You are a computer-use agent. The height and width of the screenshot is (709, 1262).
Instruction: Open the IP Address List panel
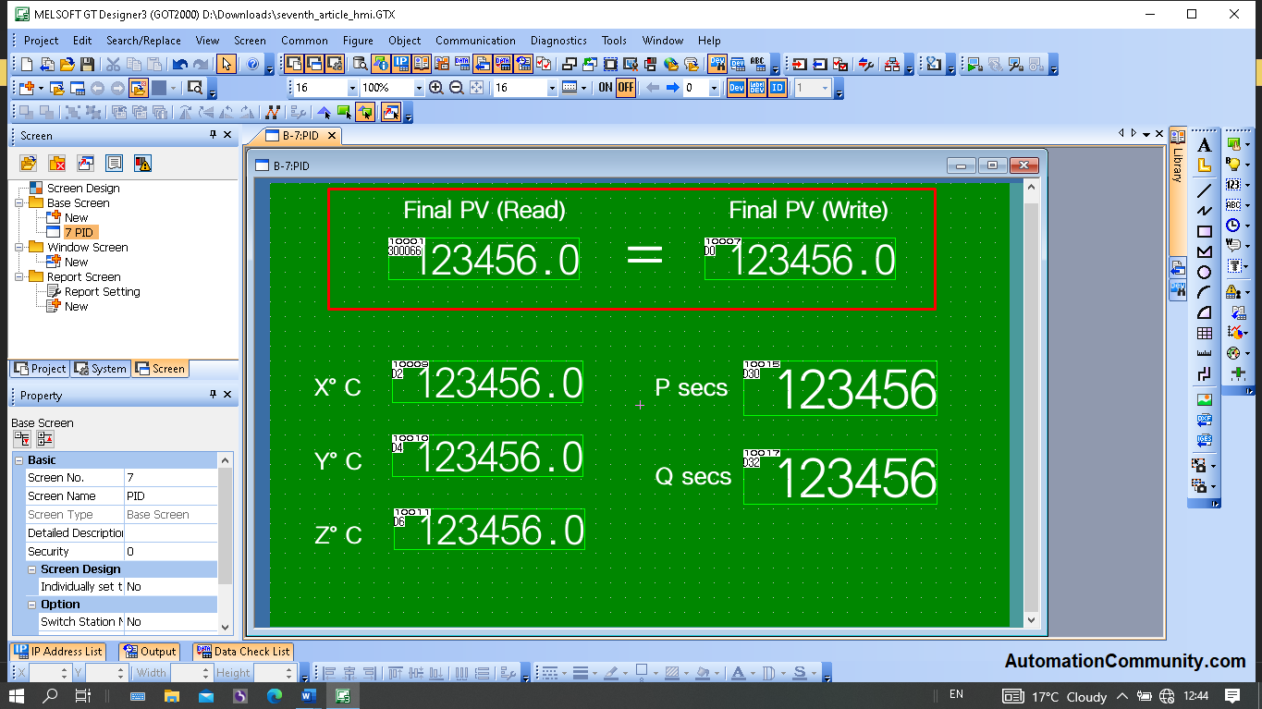click(x=57, y=652)
